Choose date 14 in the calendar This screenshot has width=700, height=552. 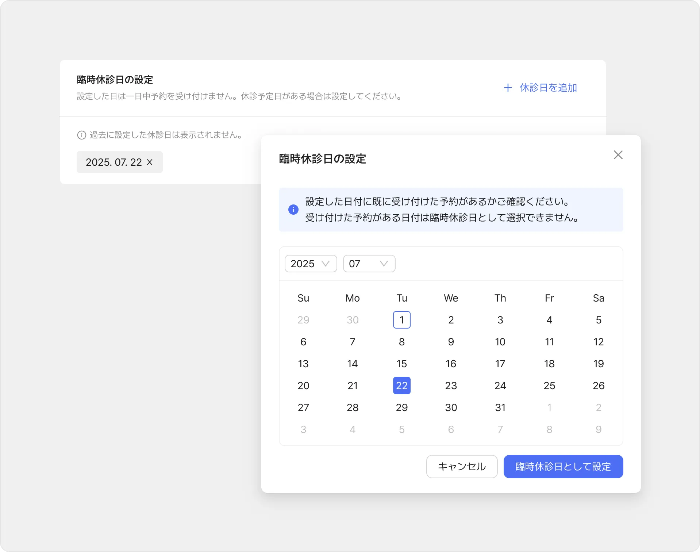pos(353,364)
